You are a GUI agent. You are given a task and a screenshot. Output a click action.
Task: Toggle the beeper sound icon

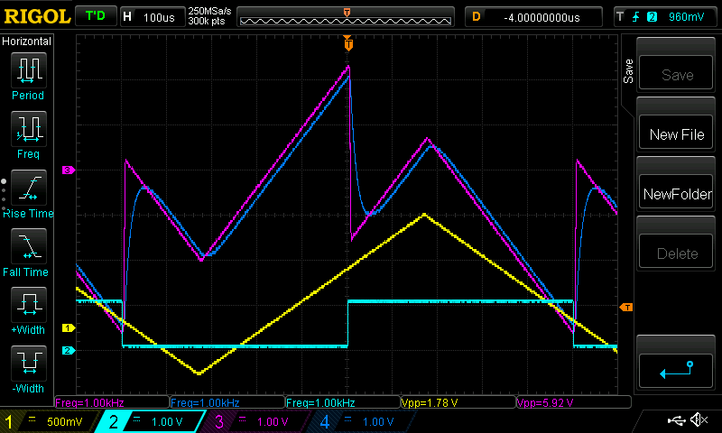click(x=698, y=420)
